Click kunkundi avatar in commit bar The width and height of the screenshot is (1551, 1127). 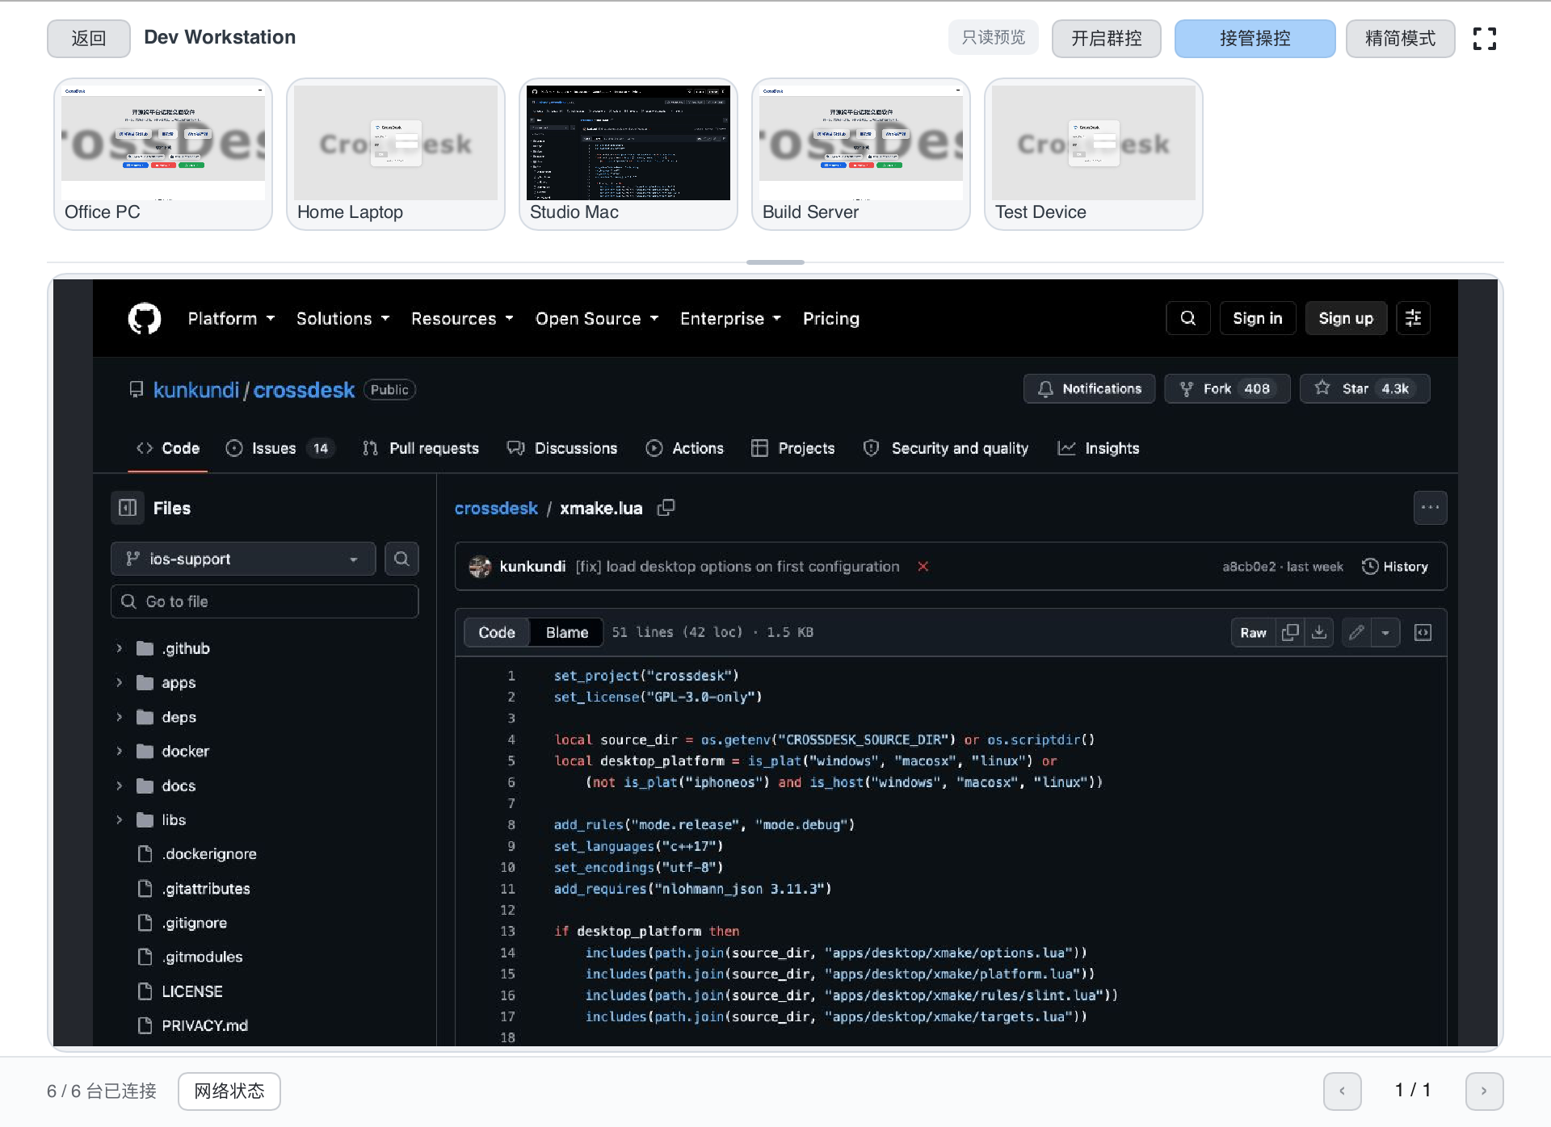click(x=480, y=567)
